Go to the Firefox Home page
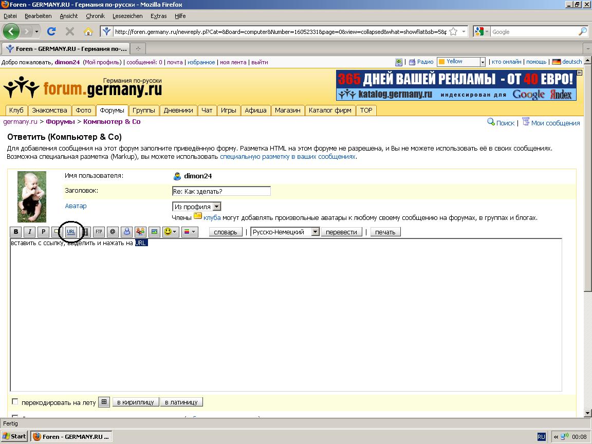The height and width of the screenshot is (444, 592). 88,31
